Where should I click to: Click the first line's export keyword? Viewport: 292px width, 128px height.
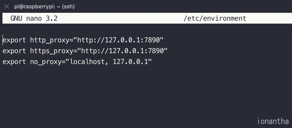pos(14,40)
